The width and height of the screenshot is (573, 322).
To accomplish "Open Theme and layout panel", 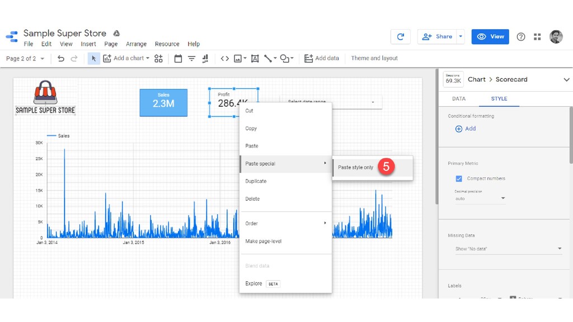I will (x=374, y=58).
